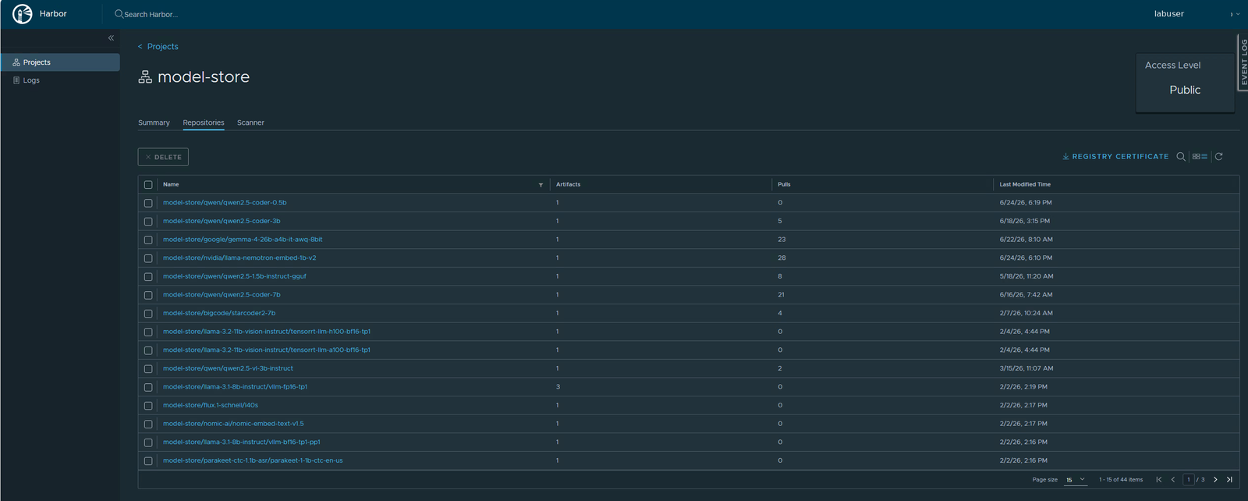The image size is (1248, 501).
Task: Open the Event Log side panel
Action: click(1243, 62)
